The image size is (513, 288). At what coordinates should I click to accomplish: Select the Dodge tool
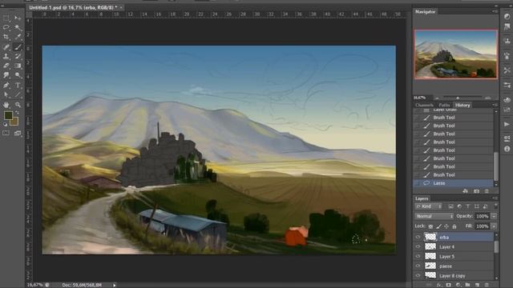coord(18,75)
